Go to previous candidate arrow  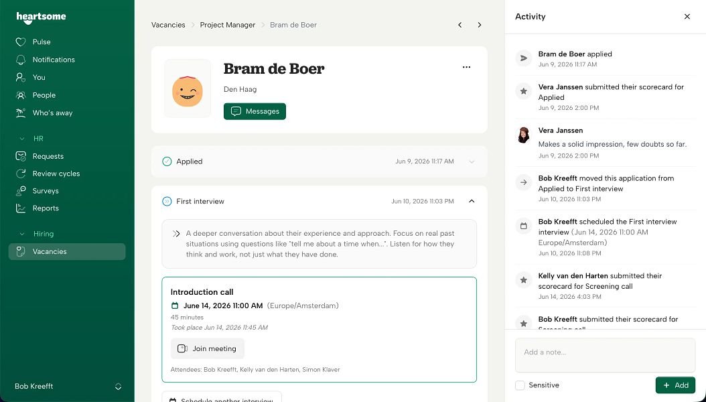460,25
